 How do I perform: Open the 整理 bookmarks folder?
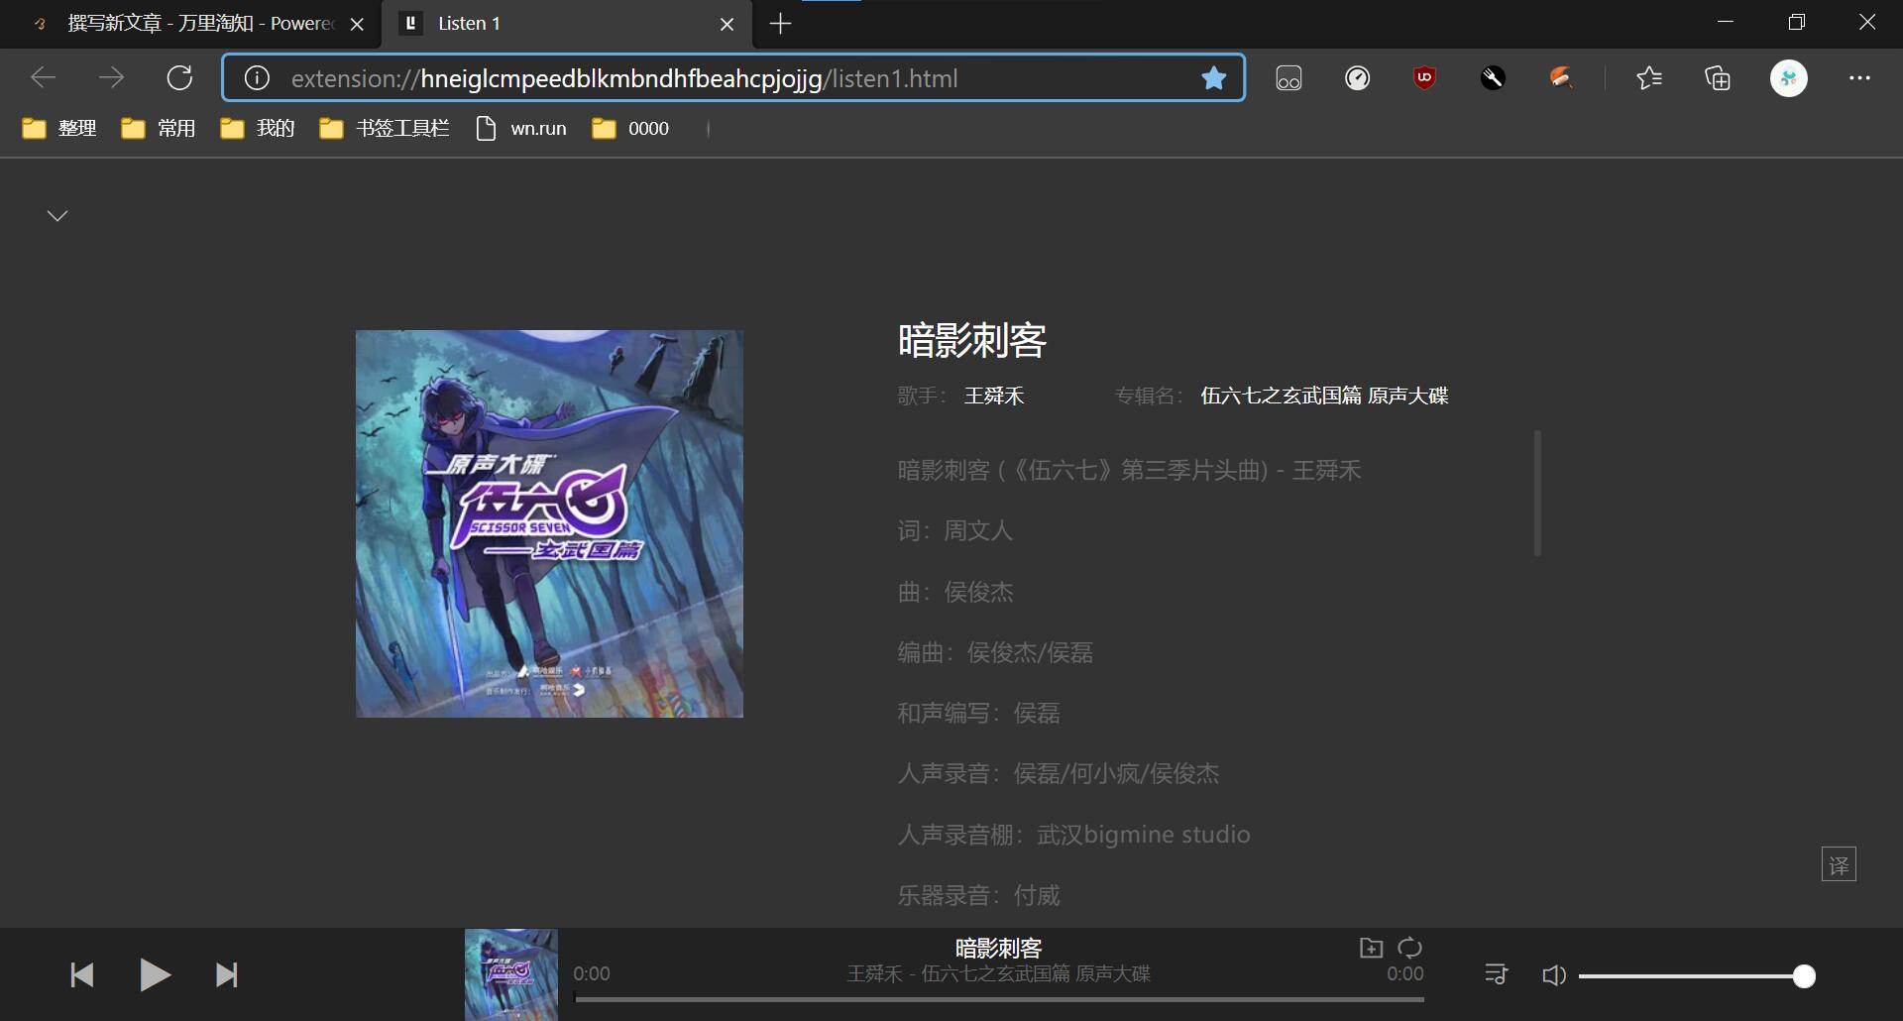59,129
